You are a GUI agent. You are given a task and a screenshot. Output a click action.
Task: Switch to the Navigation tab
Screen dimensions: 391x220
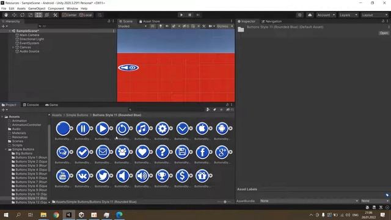pos(271,21)
